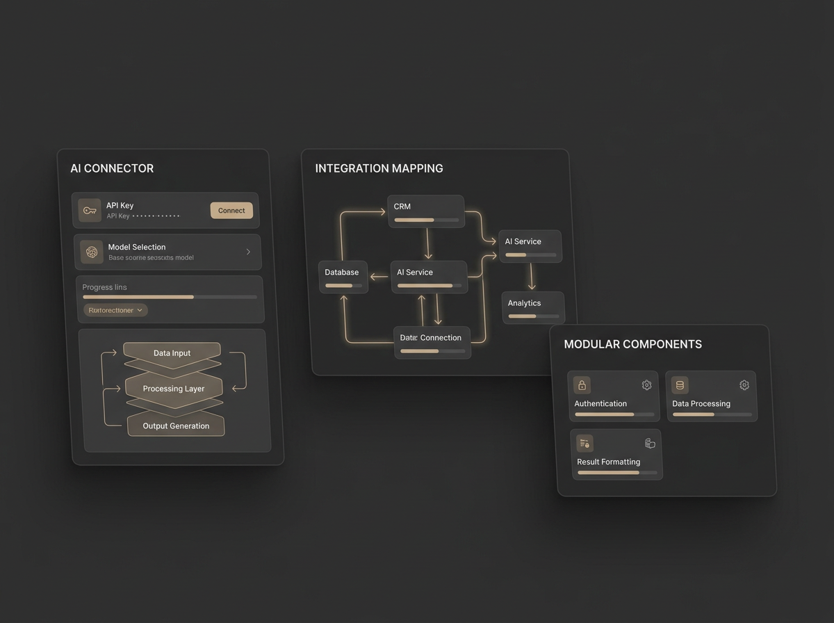834x623 pixels.
Task: Click the API Key key icon
Action: (90, 210)
